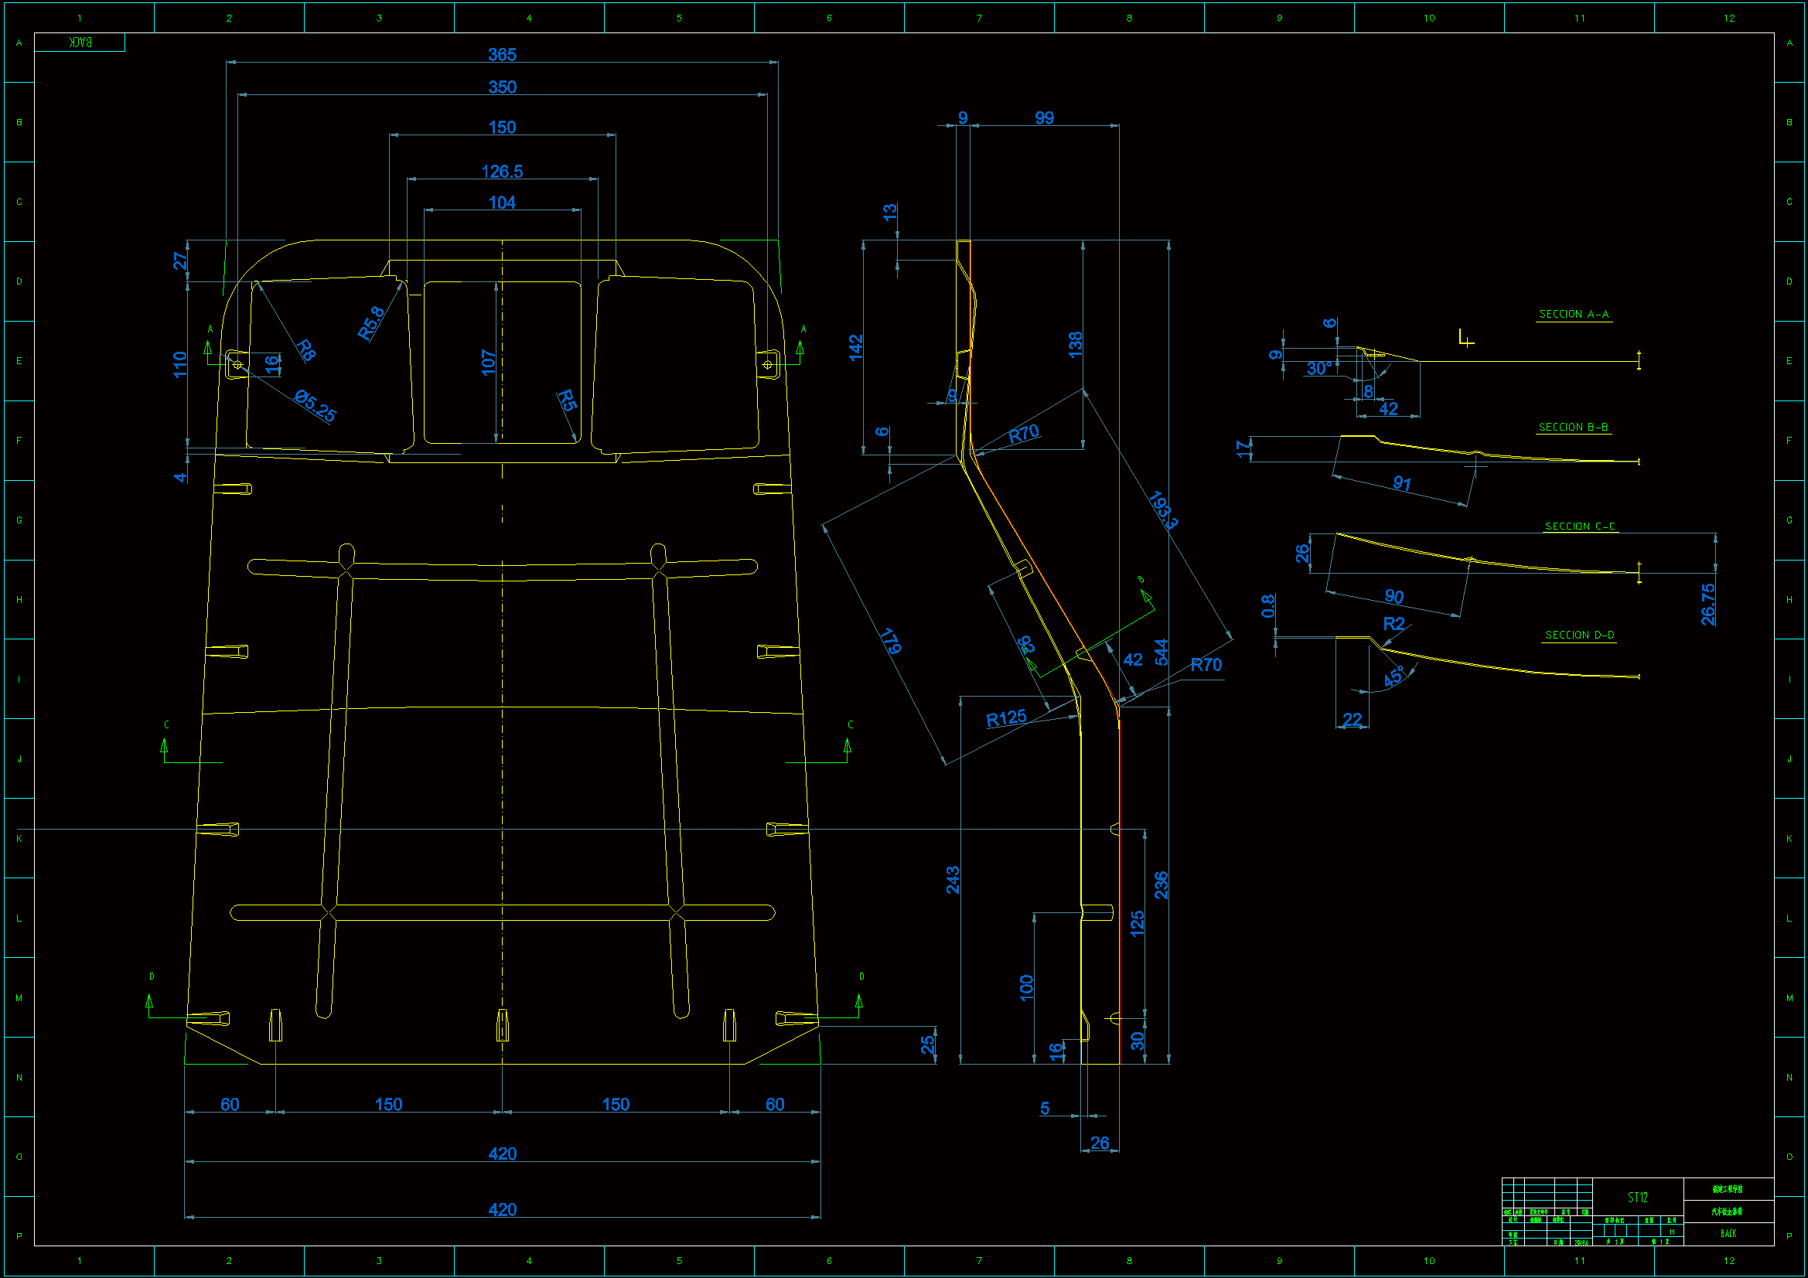Select the SECCION B-B section title
This screenshot has height=1278, width=1808.
pyautogui.click(x=1573, y=427)
